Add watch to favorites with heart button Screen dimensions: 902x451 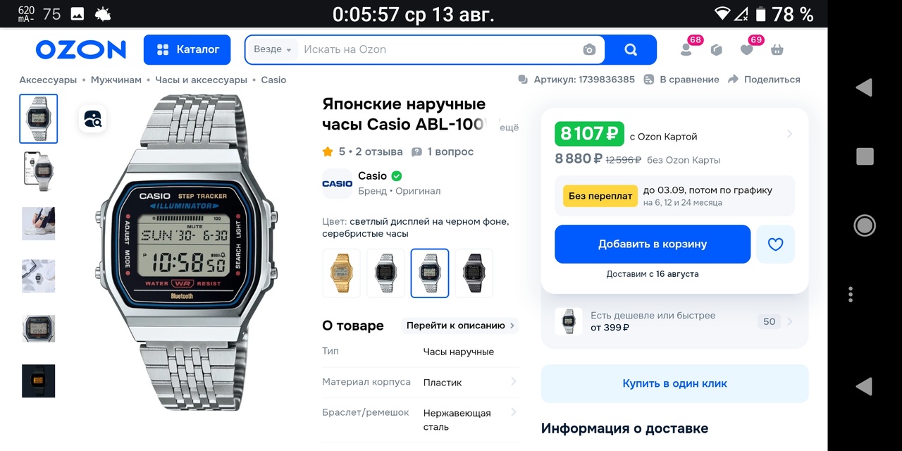775,244
